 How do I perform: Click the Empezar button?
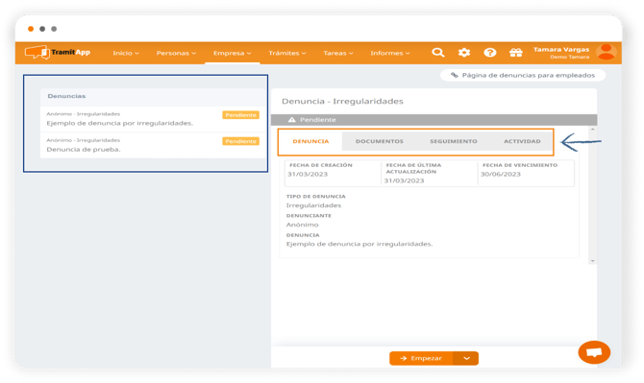[421, 358]
